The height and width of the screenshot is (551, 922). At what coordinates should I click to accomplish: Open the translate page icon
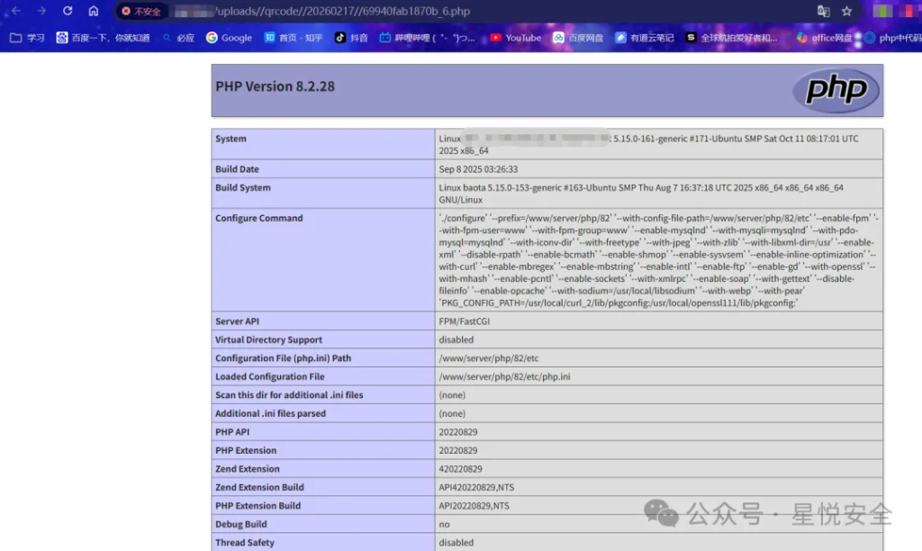coord(823,11)
